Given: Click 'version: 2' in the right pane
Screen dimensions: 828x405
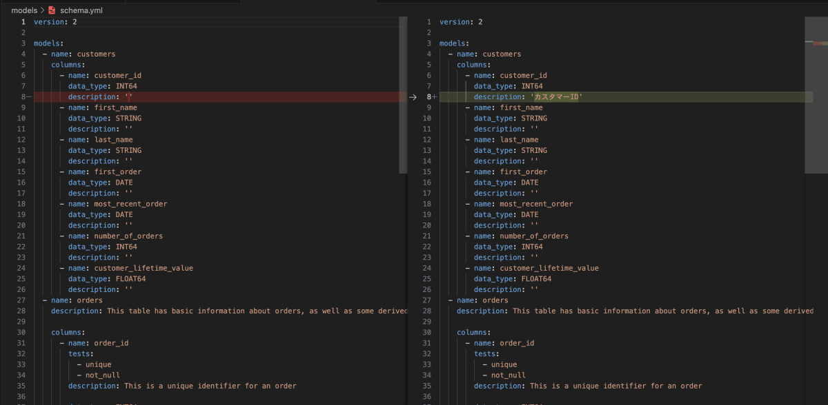Looking at the screenshot, I should (x=461, y=22).
